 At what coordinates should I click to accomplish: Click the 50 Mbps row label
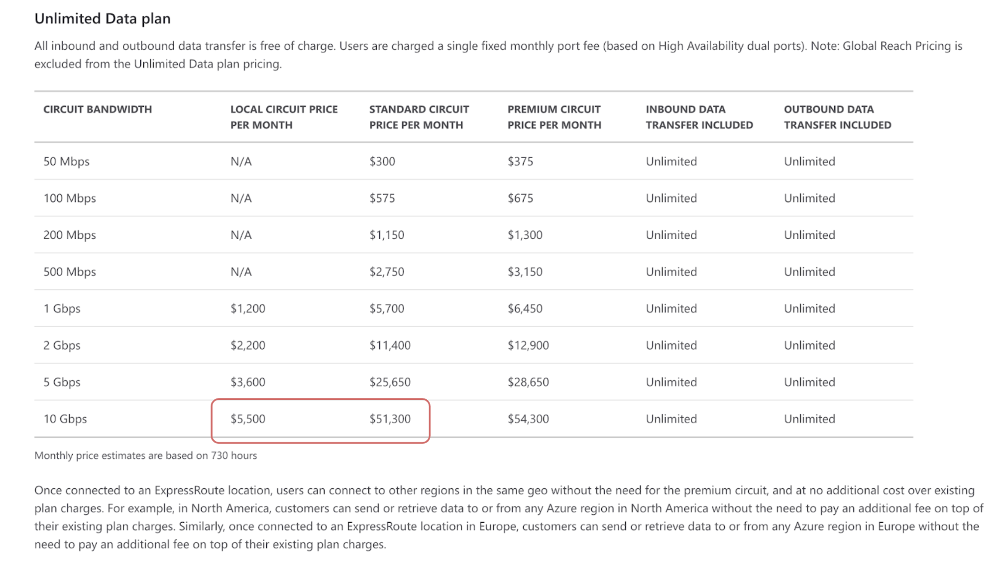(x=66, y=162)
